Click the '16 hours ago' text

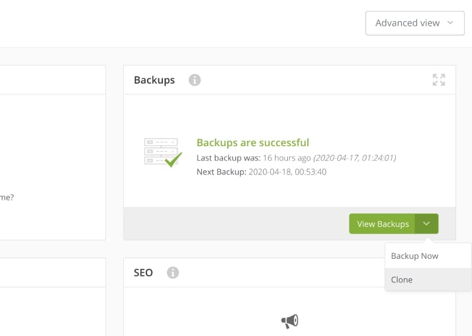pos(287,158)
